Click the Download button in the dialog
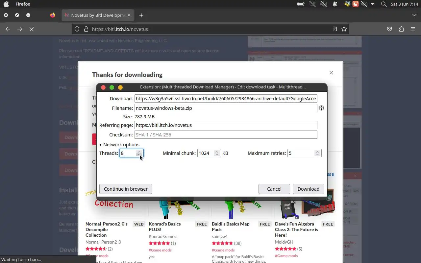Image resolution: width=421 pixels, height=263 pixels. 309,189
